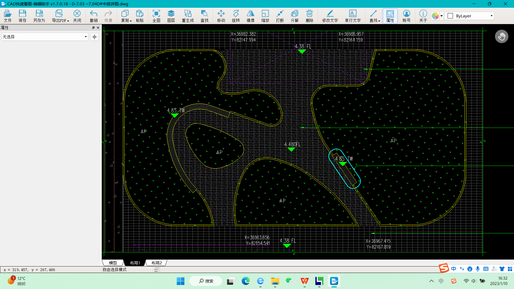
Task: Select the 缩放 (Scale) tool
Action: (x=265, y=16)
